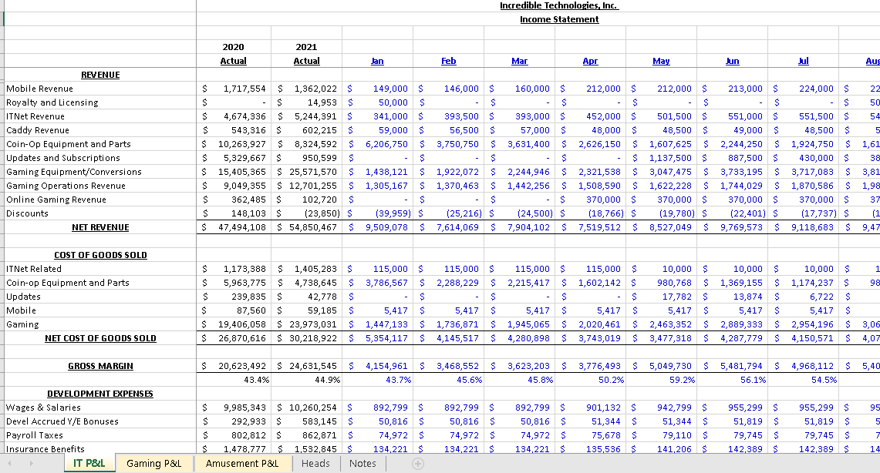Add a new sheet with plus icon
The height and width of the screenshot is (473, 880).
point(417,464)
